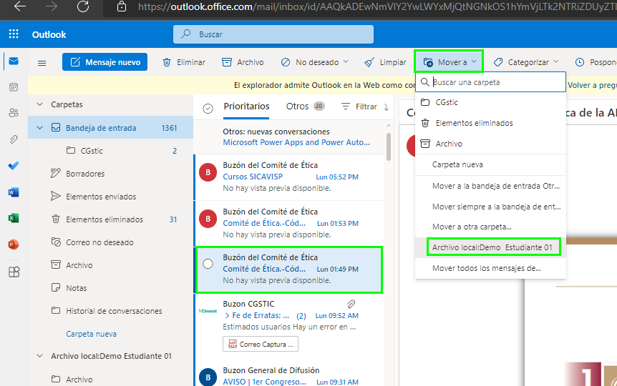Open the app launcher waffle icon
The width and height of the screenshot is (617, 386).
tap(14, 34)
